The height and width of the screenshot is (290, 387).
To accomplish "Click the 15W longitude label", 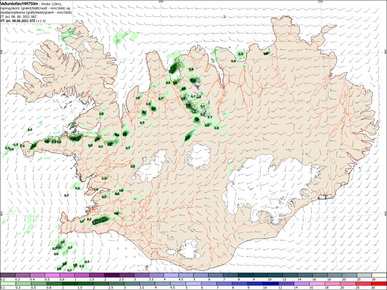I will [320, 2].
